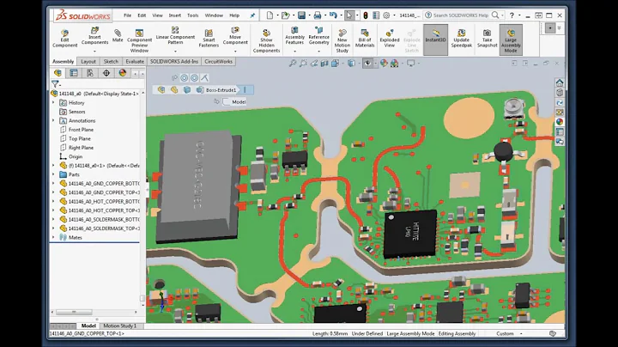Click the Section View icon
Screen dimensions: 618x347
(x=324, y=63)
